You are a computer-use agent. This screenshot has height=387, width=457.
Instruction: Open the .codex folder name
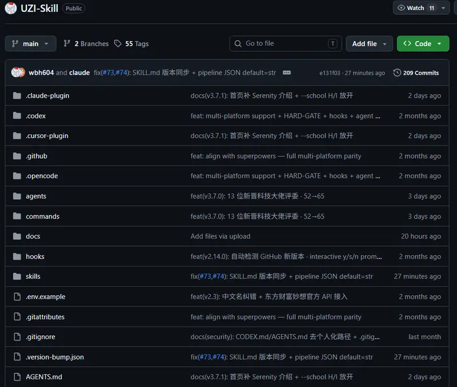tap(35, 116)
